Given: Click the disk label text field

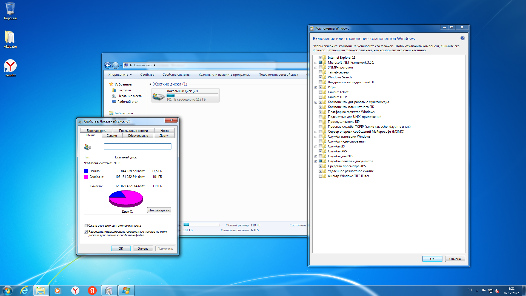Looking at the screenshot, I should tap(138, 146).
